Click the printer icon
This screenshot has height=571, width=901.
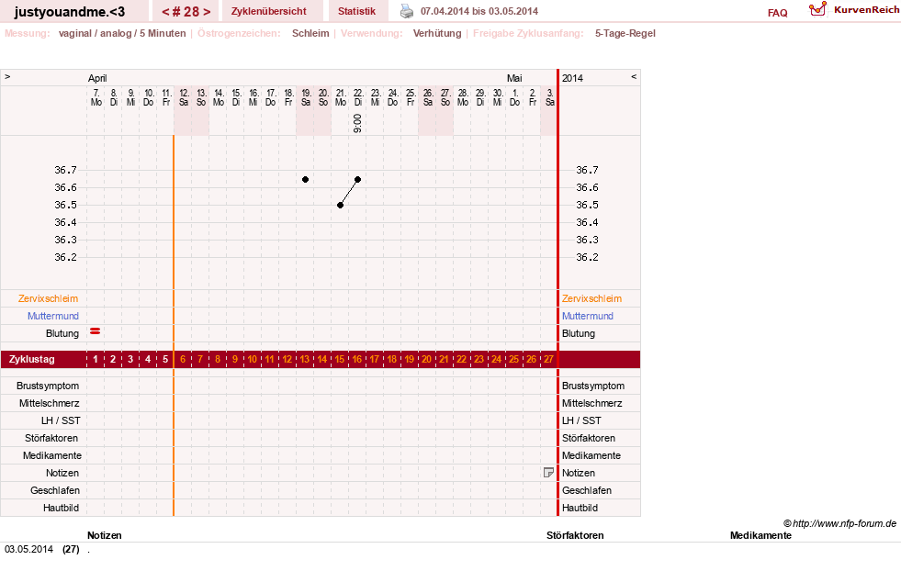(x=407, y=11)
